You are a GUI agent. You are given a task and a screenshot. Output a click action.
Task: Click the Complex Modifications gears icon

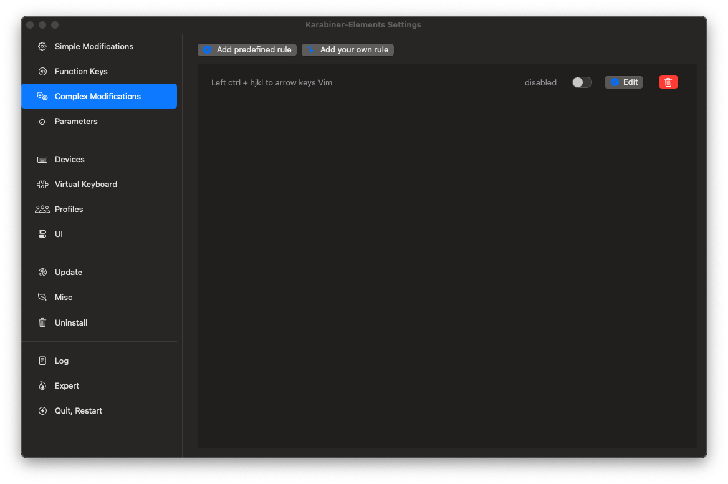42,96
